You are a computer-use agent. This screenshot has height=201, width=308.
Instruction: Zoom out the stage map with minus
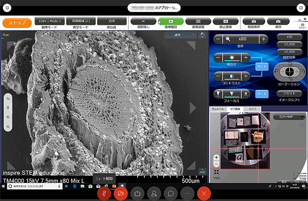(x=216, y=164)
